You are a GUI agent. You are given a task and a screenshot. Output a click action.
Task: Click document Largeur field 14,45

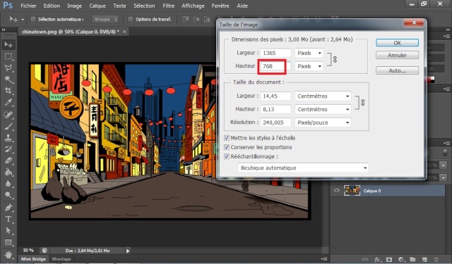pyautogui.click(x=275, y=96)
